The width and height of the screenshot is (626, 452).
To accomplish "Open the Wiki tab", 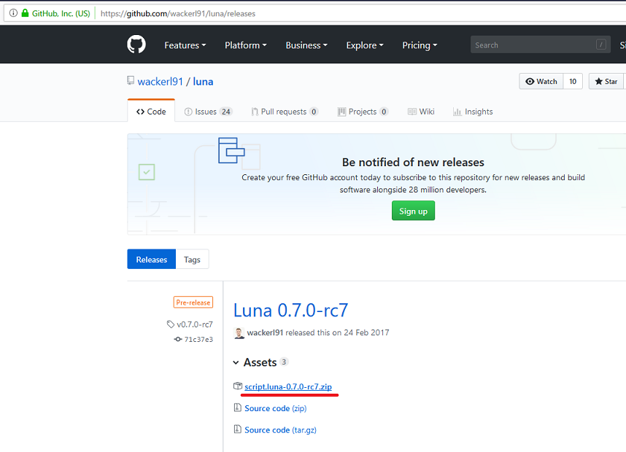I will 421,112.
